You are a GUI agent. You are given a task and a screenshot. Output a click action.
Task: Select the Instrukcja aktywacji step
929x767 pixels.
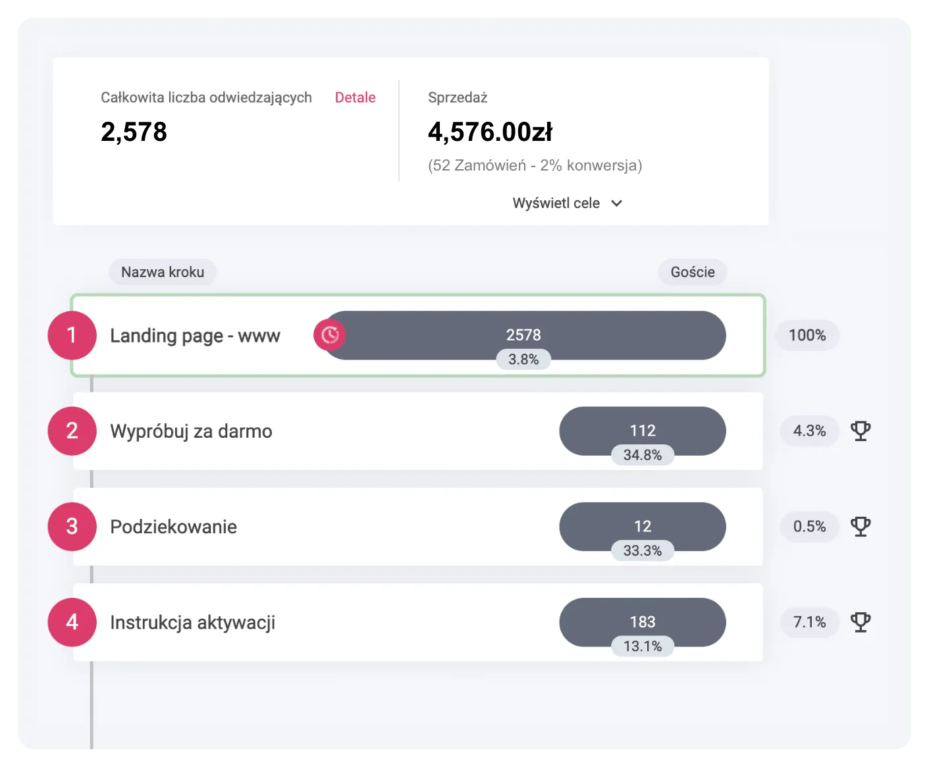click(x=418, y=622)
